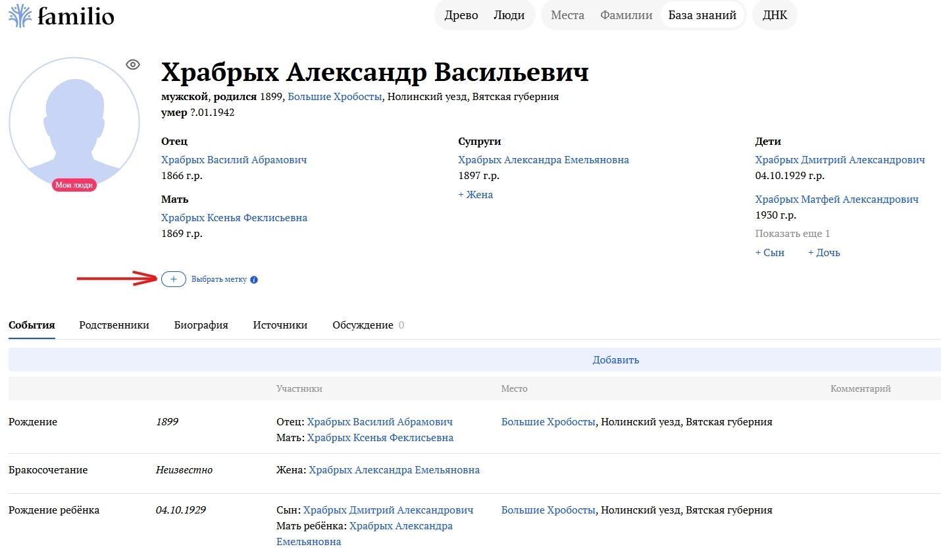The width and height of the screenshot is (941, 555).
Task: Open the Обсуждение tab
Action: click(x=363, y=325)
